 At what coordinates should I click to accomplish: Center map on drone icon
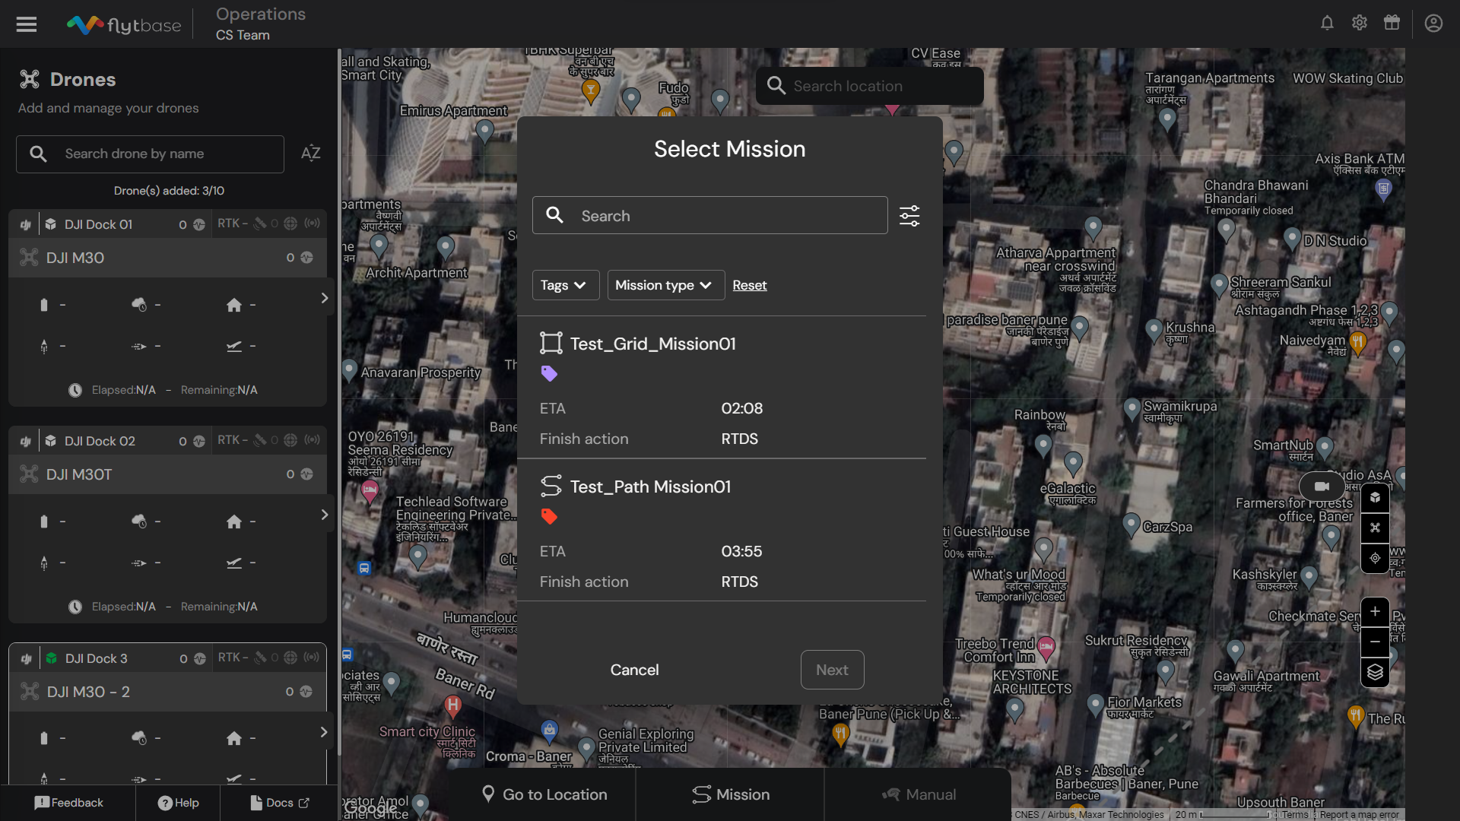[1375, 528]
